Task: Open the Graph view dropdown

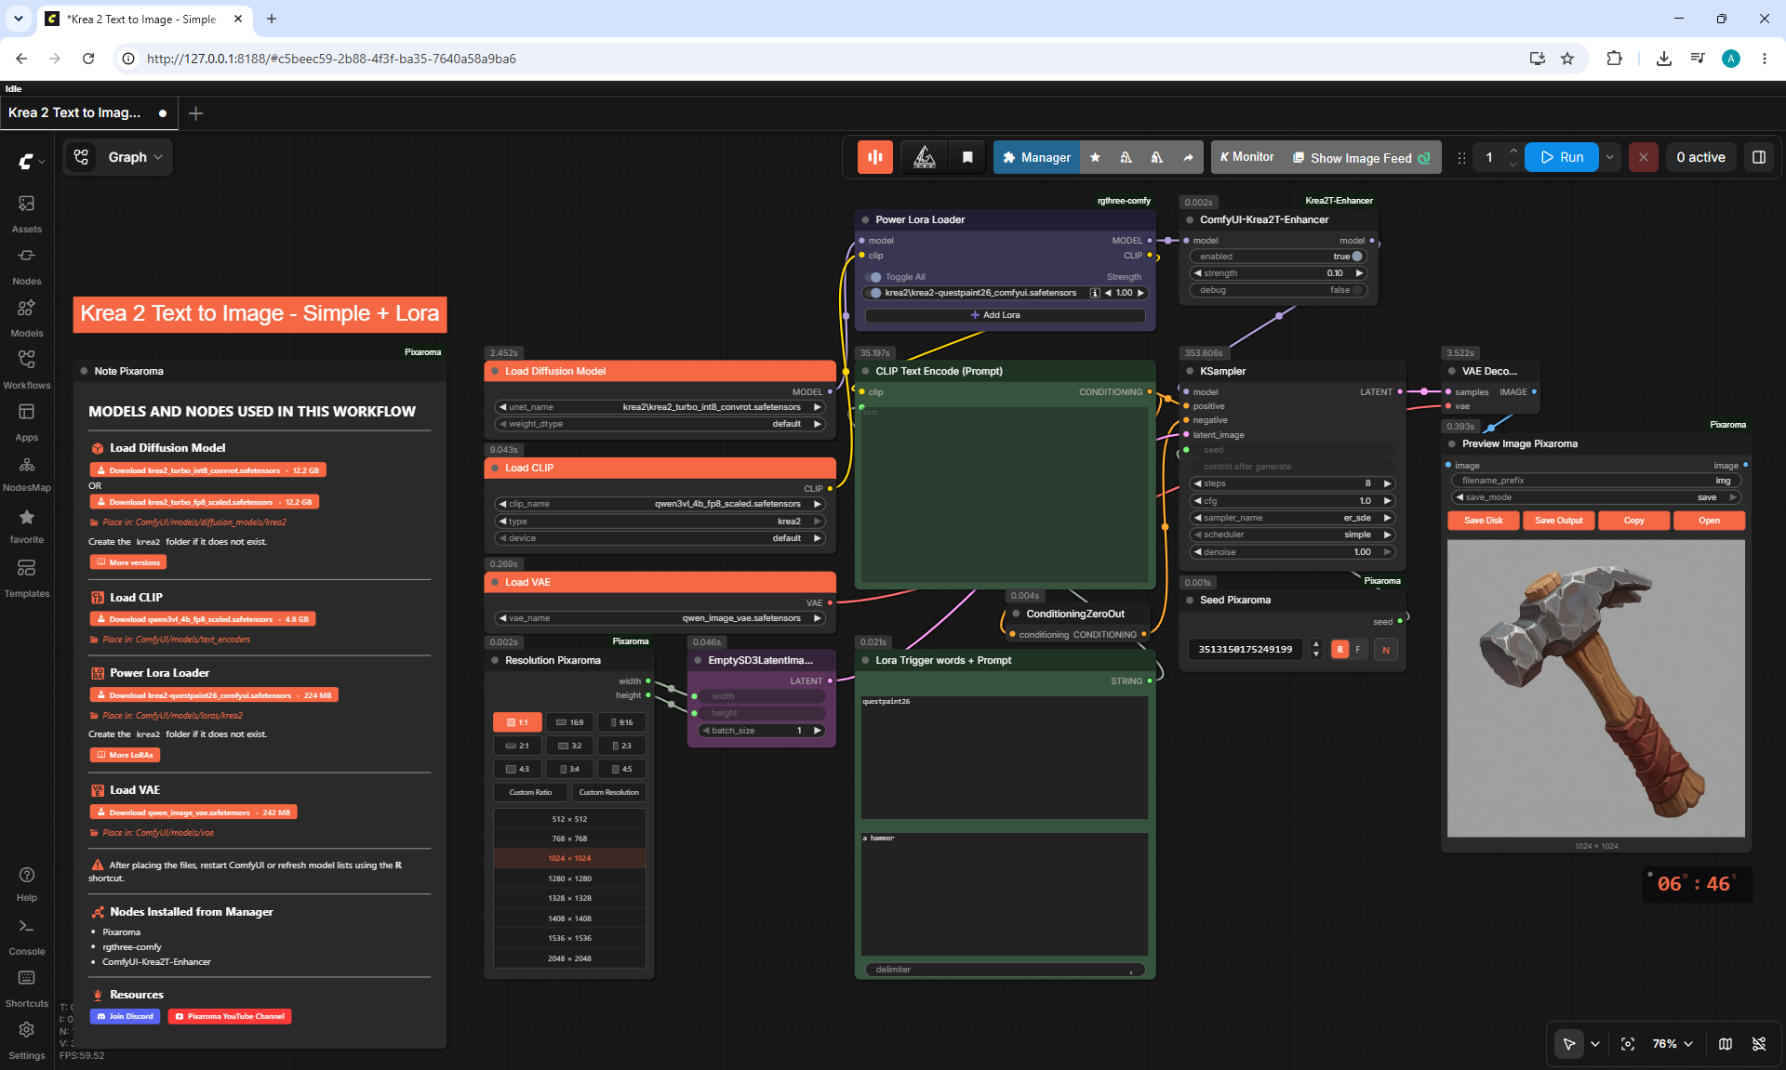Action: [x=119, y=158]
